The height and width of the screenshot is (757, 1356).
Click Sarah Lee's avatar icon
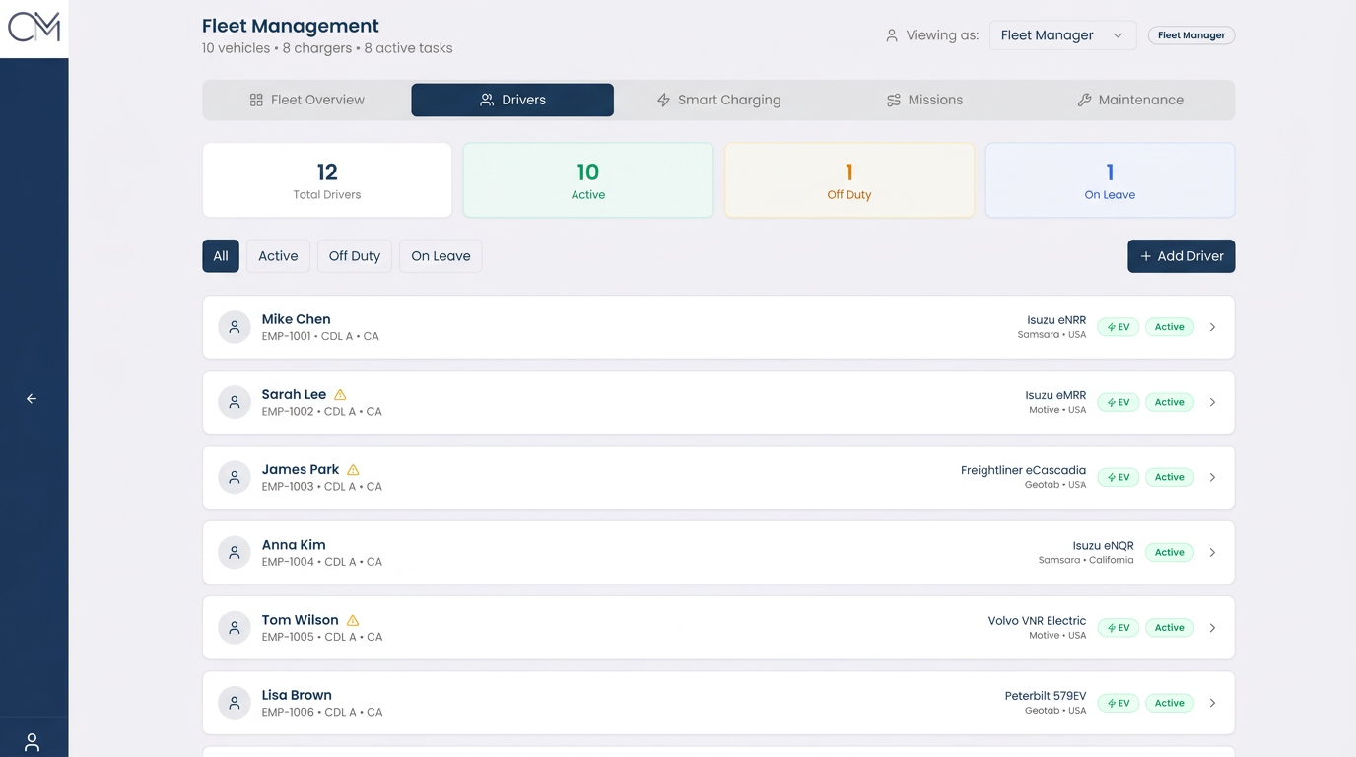click(x=235, y=402)
